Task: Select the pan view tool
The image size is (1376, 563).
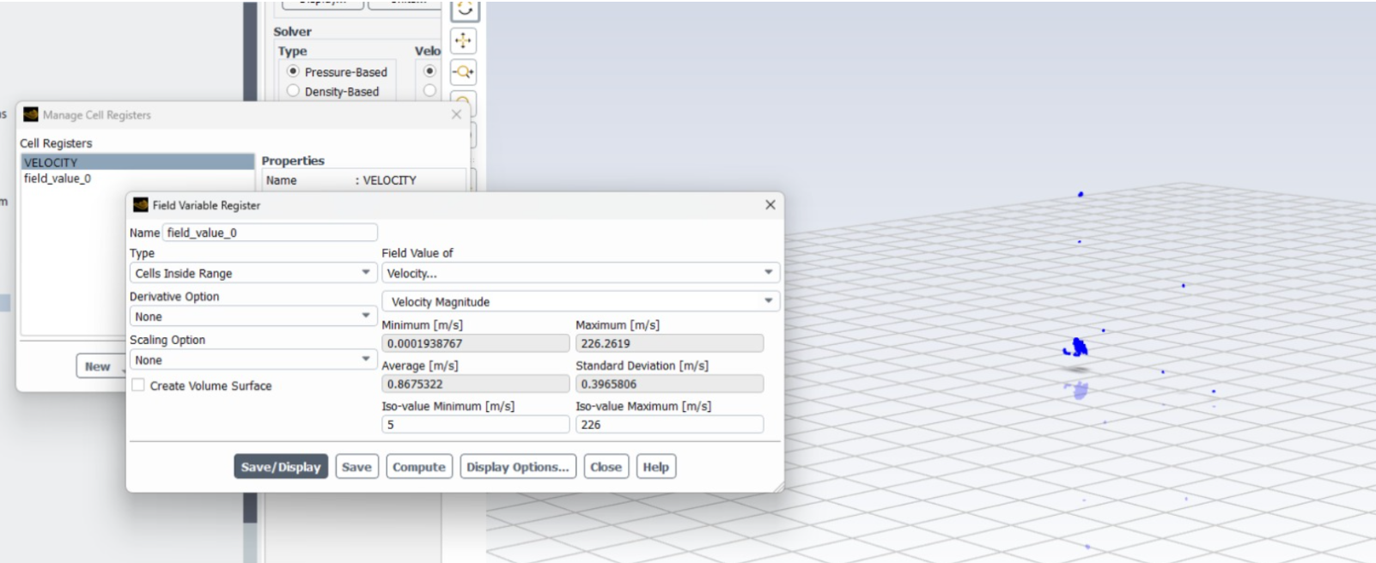Action: [x=464, y=40]
